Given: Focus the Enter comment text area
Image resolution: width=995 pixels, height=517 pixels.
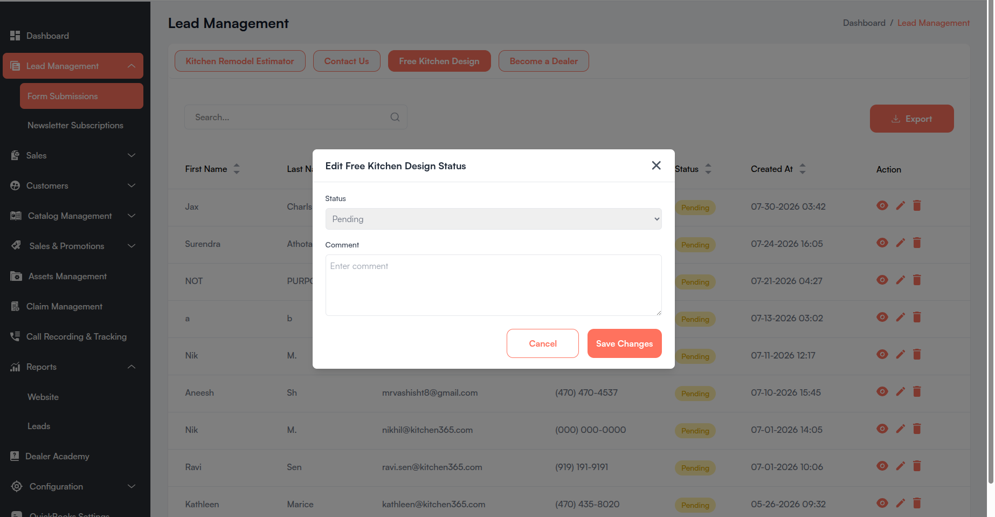Looking at the screenshot, I should pos(493,285).
